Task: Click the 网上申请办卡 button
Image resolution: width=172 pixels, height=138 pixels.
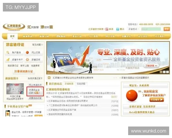Action: pos(35,85)
